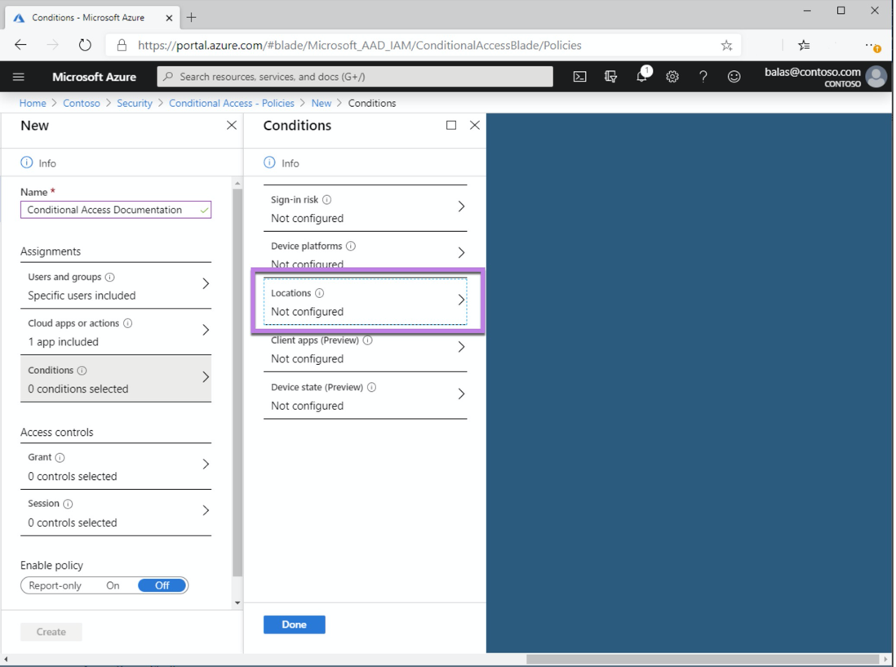The image size is (896, 667).
Task: Maximize the Conditions blade
Action: 451,125
